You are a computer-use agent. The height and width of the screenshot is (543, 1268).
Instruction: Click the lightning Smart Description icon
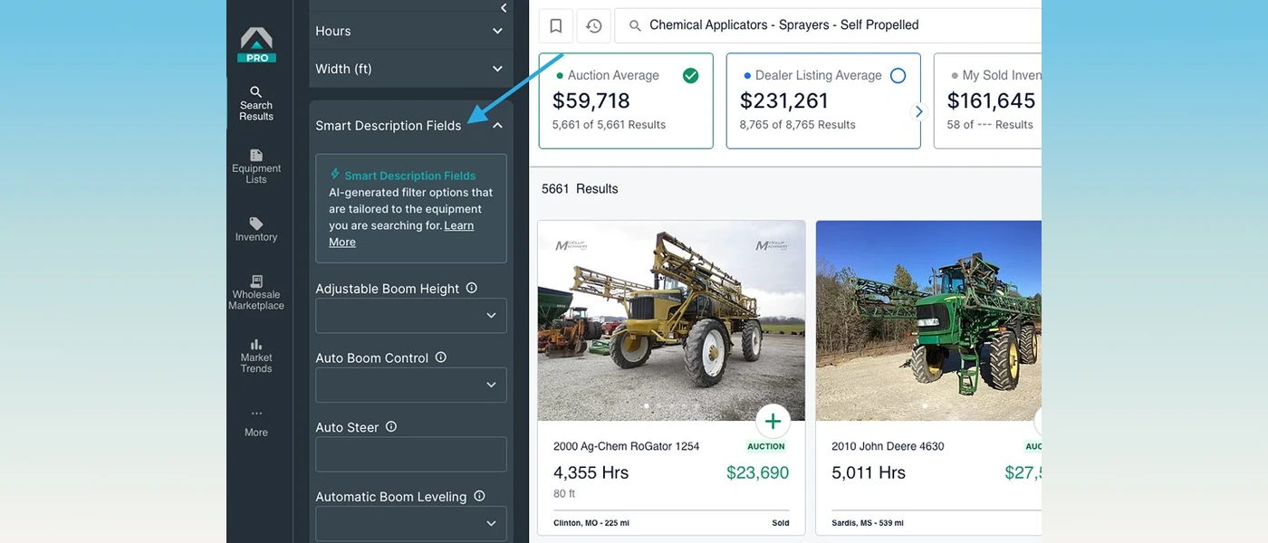(x=335, y=174)
